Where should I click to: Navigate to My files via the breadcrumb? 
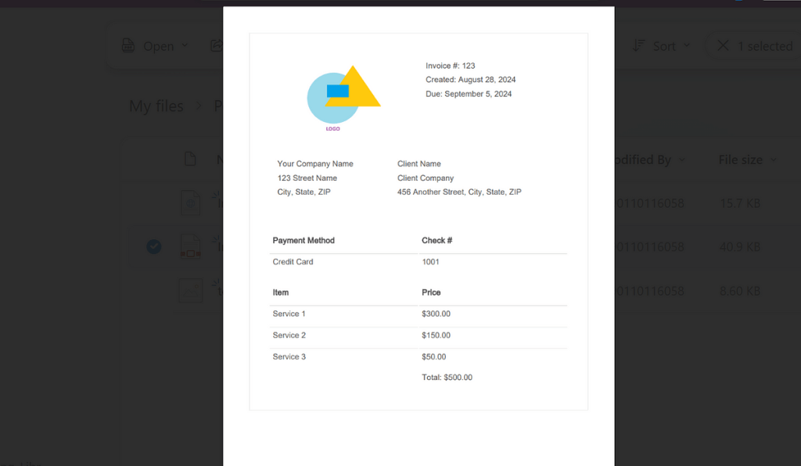155,106
